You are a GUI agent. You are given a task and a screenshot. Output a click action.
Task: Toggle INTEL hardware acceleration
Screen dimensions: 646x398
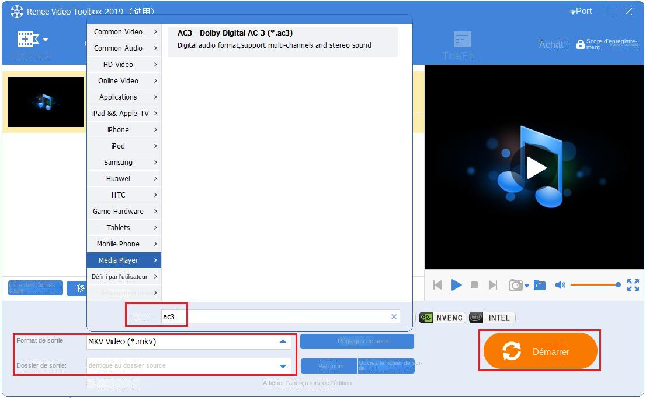click(x=492, y=318)
